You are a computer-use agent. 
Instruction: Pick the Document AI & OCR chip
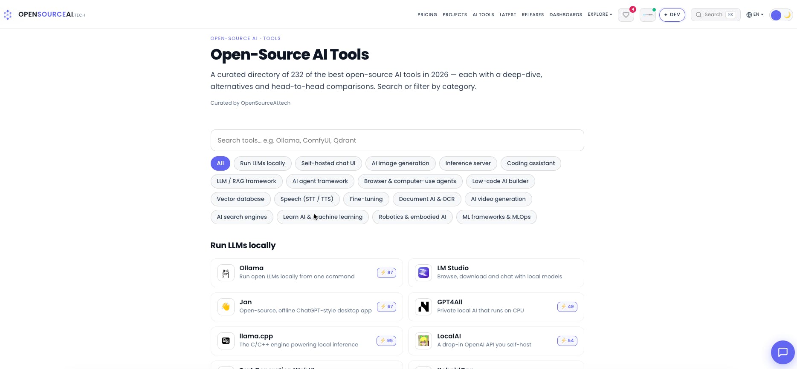pyautogui.click(x=427, y=199)
